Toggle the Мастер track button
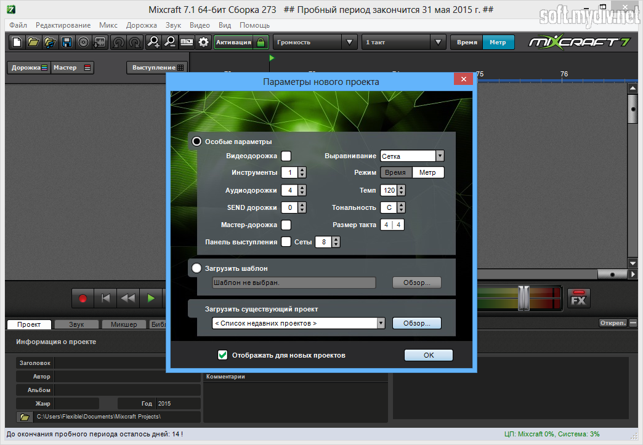Image resolution: width=643 pixels, height=445 pixels. tap(72, 68)
